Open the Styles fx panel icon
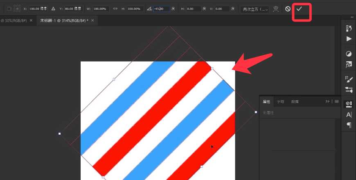The image size is (356, 180). coord(349,64)
